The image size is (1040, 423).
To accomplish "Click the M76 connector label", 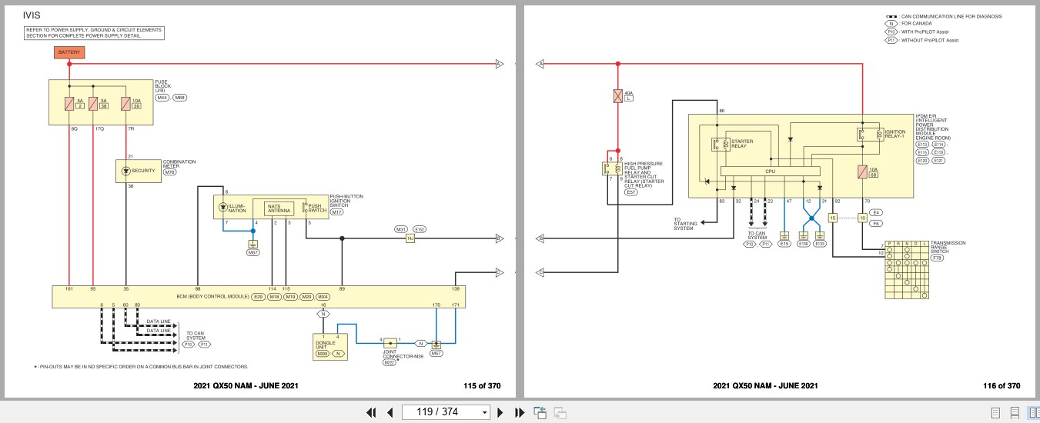I will point(169,173).
